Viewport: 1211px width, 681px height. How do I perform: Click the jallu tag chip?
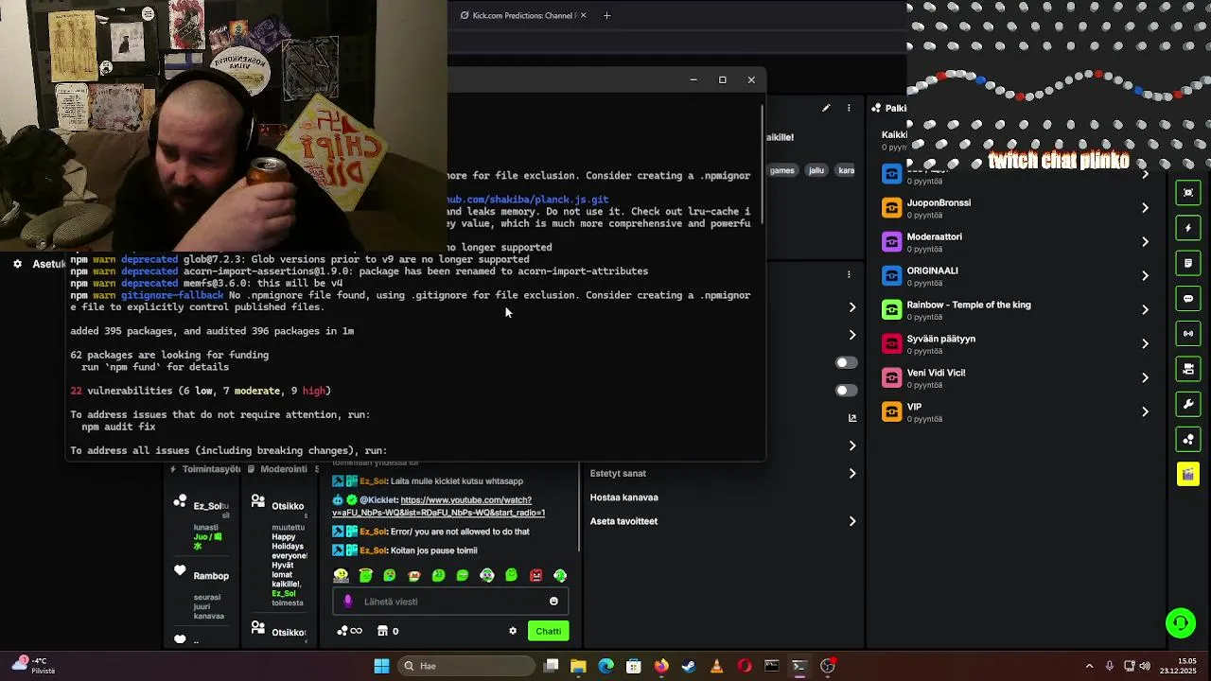pos(816,170)
